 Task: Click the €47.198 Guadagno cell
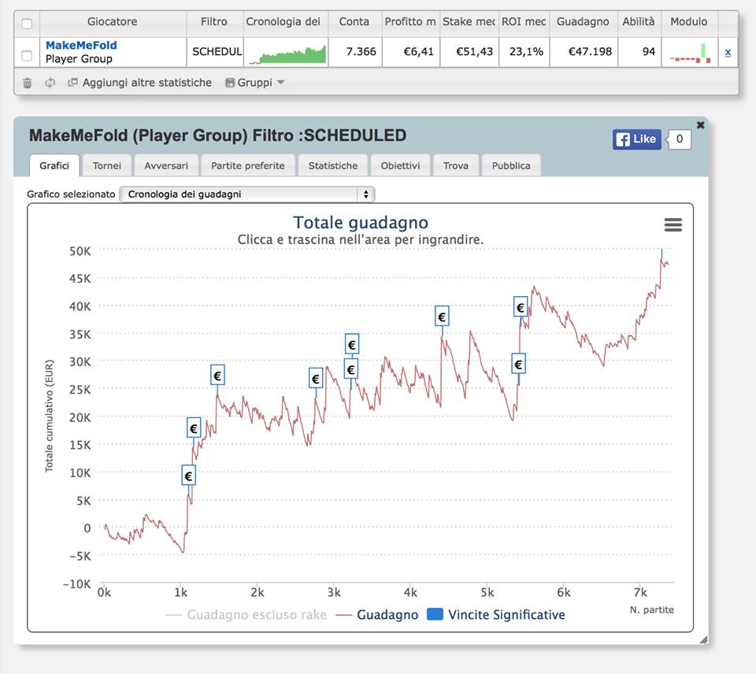tap(584, 52)
